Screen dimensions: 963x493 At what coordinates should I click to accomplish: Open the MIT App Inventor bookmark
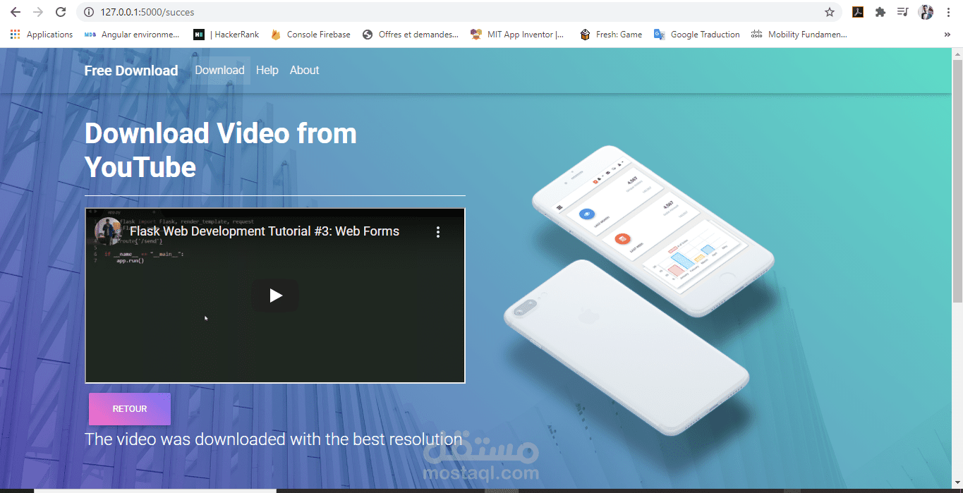pyautogui.click(x=518, y=35)
